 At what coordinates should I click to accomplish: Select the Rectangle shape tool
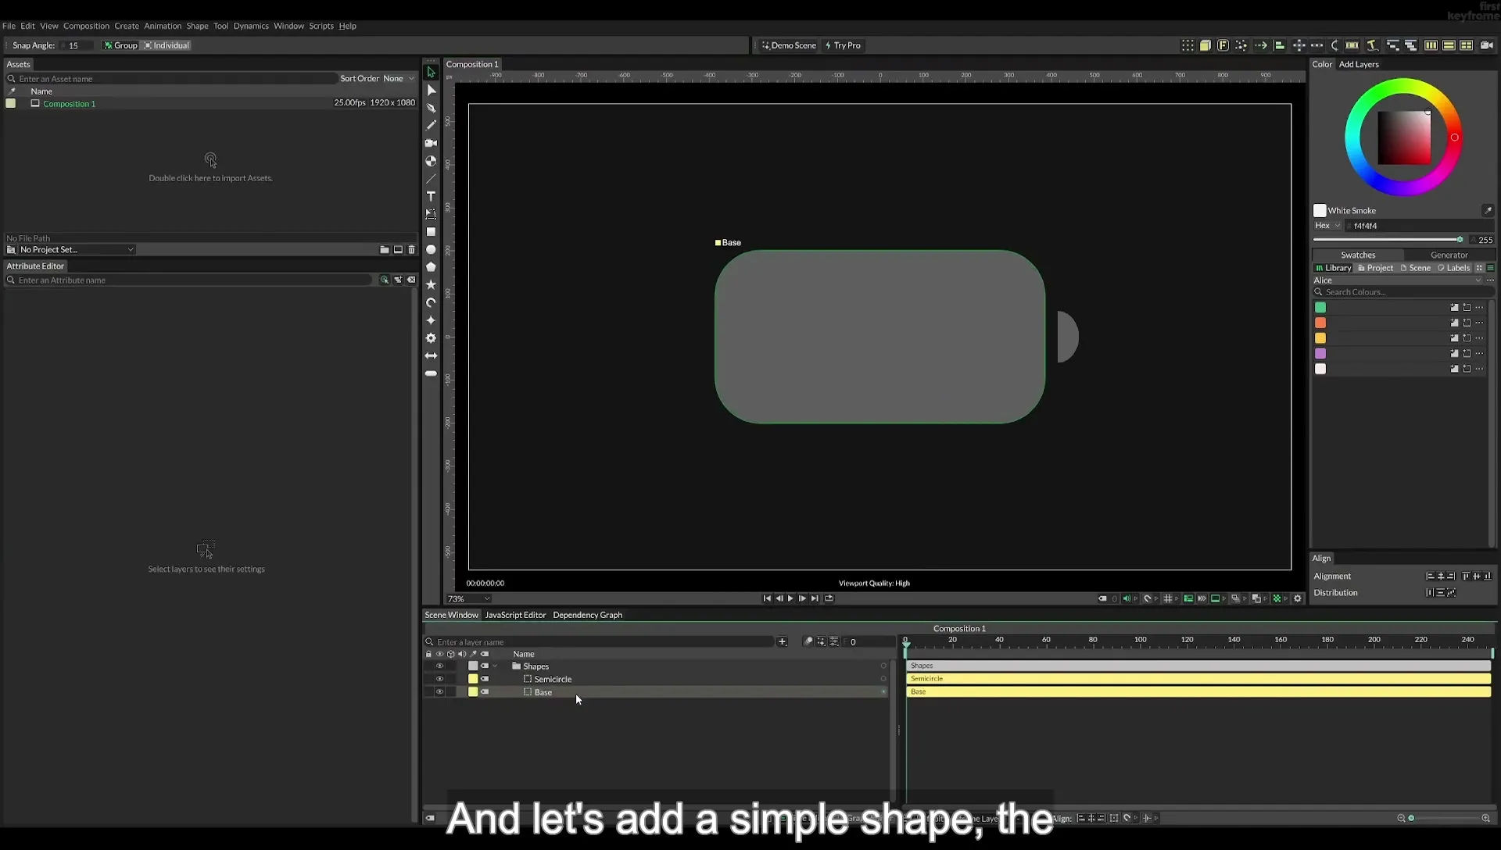(x=431, y=232)
